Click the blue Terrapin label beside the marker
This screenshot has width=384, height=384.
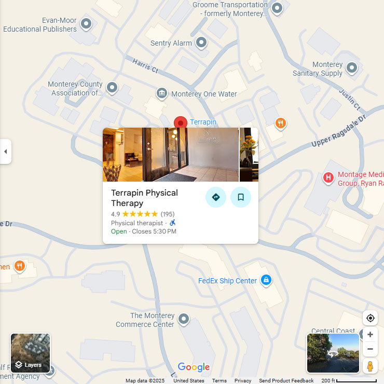pyautogui.click(x=203, y=122)
